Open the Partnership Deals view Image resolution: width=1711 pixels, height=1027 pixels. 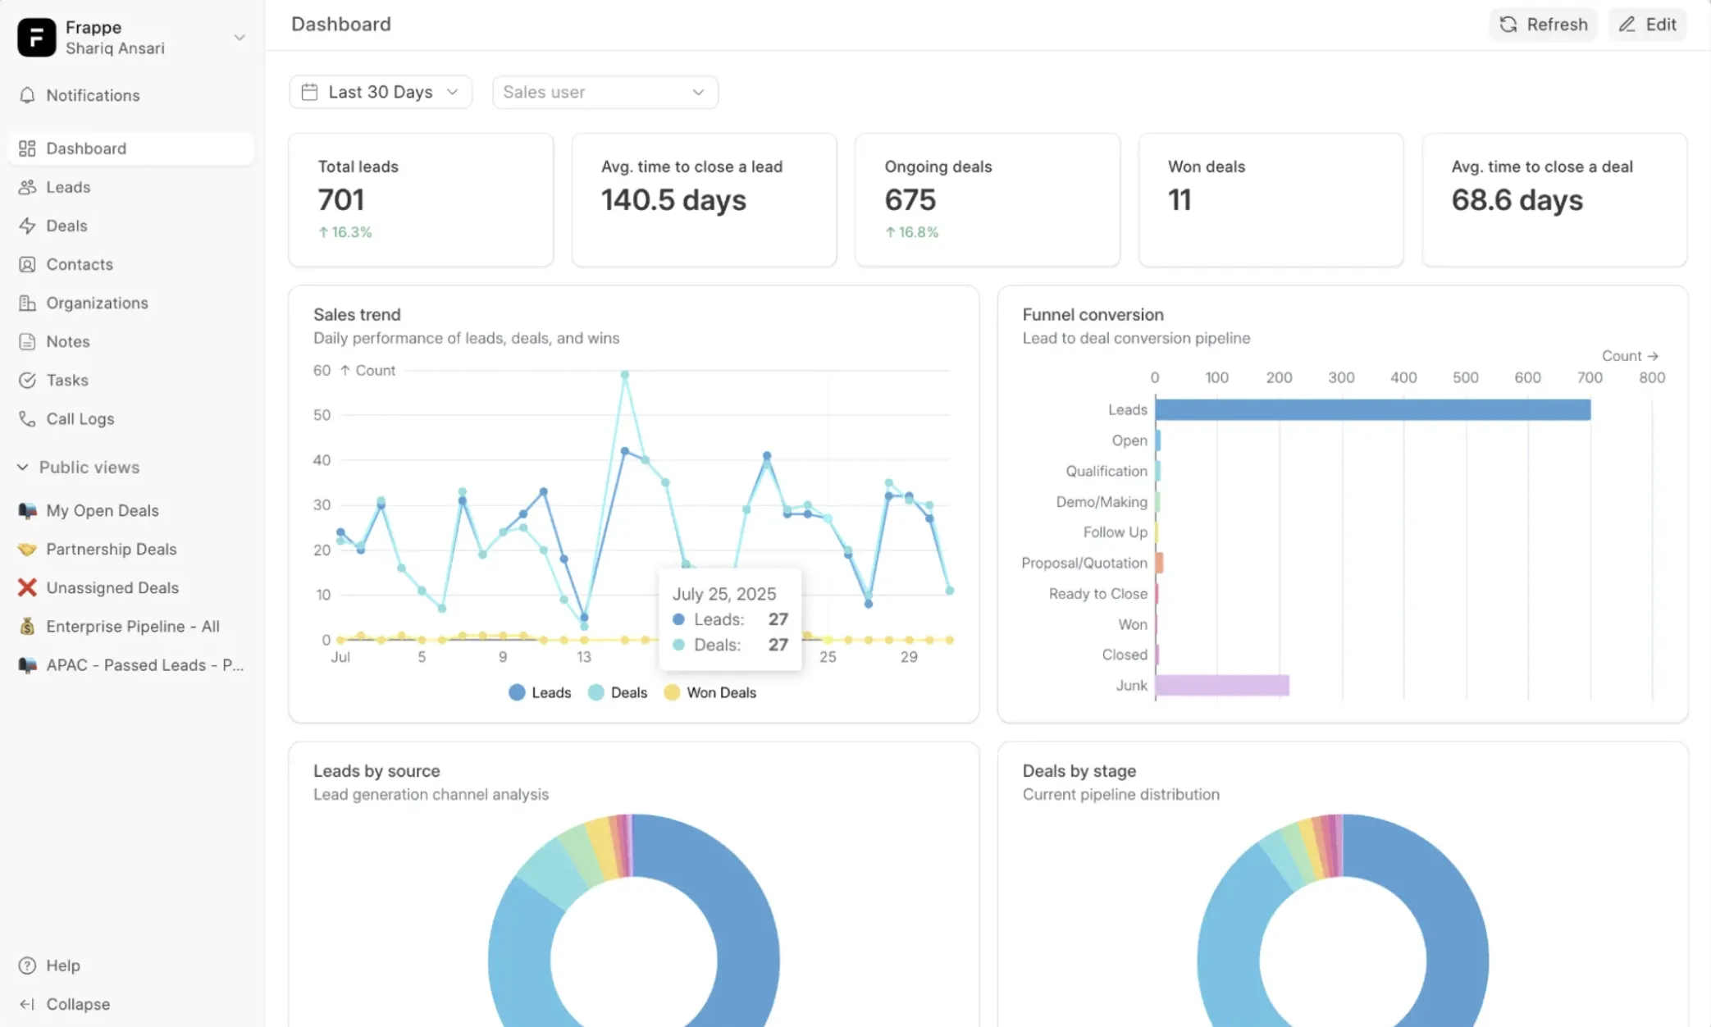click(x=131, y=549)
